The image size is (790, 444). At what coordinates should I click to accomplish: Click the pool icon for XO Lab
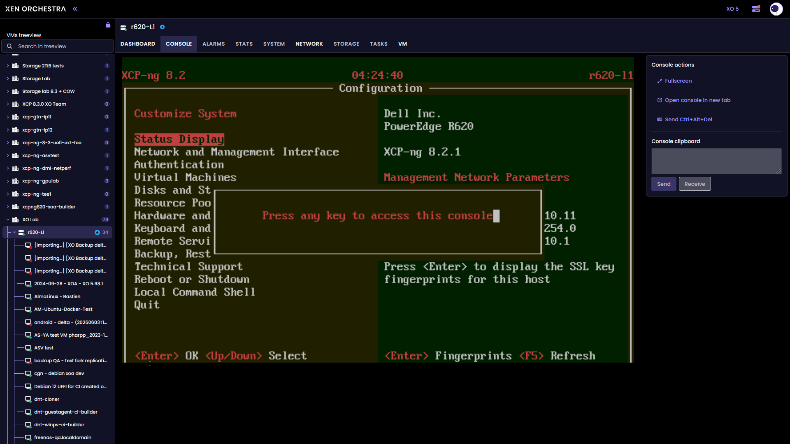tap(15, 220)
